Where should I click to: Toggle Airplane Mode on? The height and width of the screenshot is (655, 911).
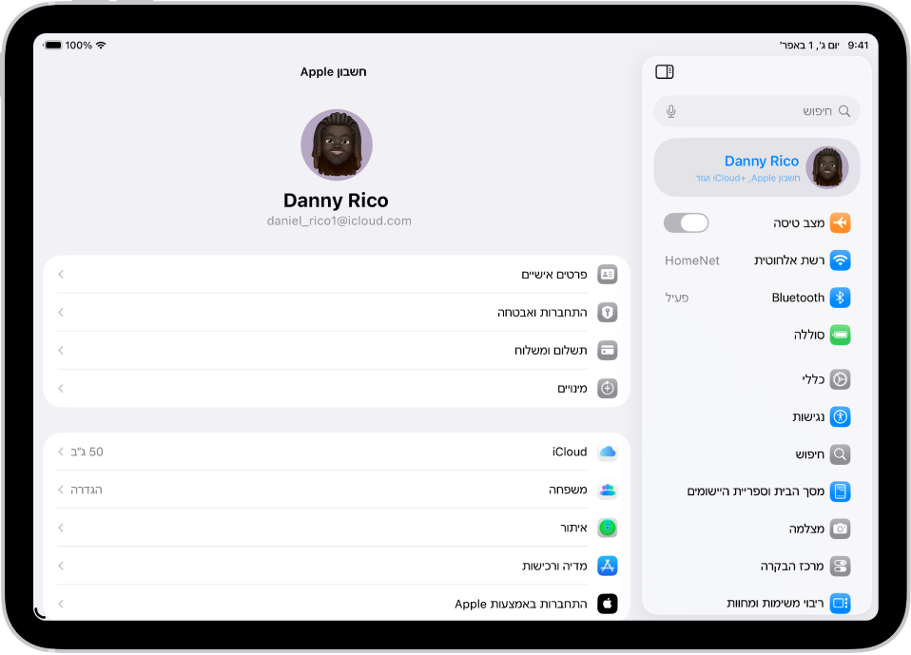click(687, 222)
